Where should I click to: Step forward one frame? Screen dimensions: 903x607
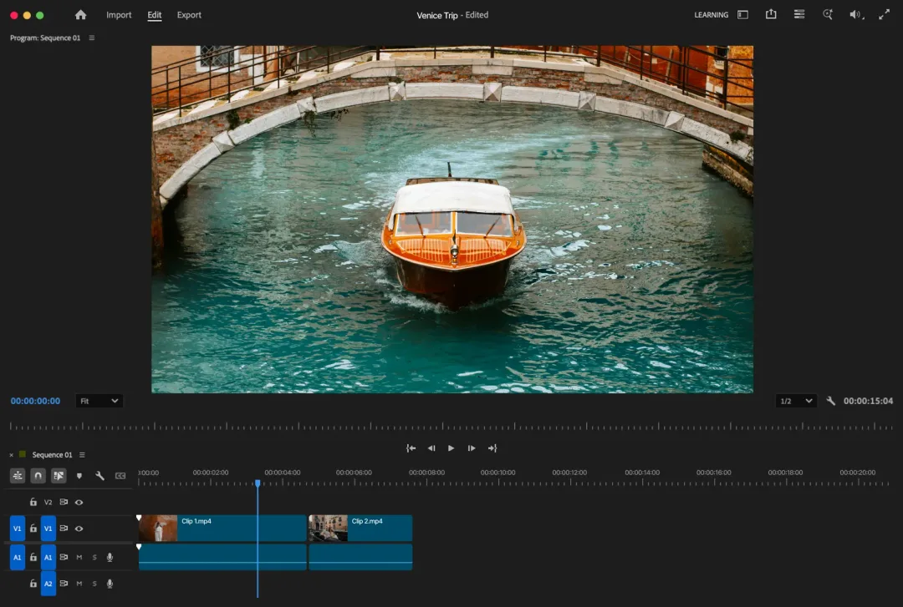pyautogui.click(x=471, y=448)
